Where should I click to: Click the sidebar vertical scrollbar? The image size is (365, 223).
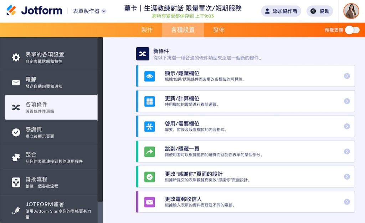click(100, 120)
